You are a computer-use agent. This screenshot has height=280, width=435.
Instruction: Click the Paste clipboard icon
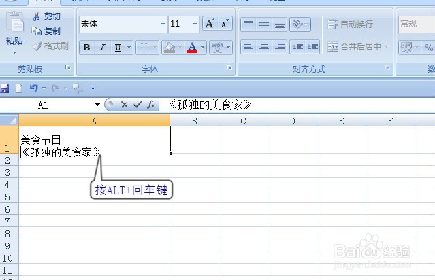[x=15, y=22]
